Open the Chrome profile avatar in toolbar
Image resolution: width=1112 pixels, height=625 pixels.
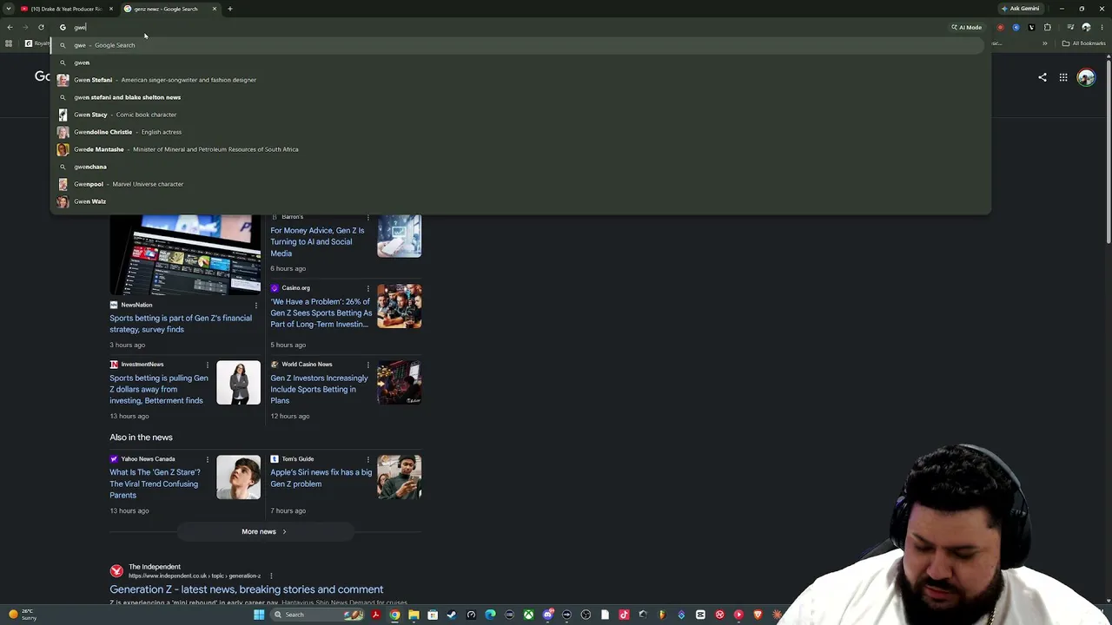tap(1086, 27)
